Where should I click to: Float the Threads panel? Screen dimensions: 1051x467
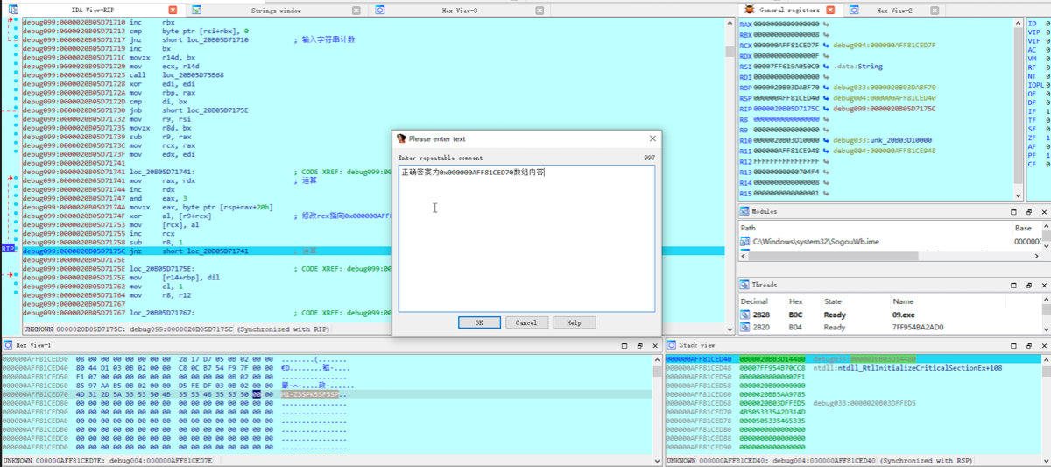click(x=1028, y=285)
